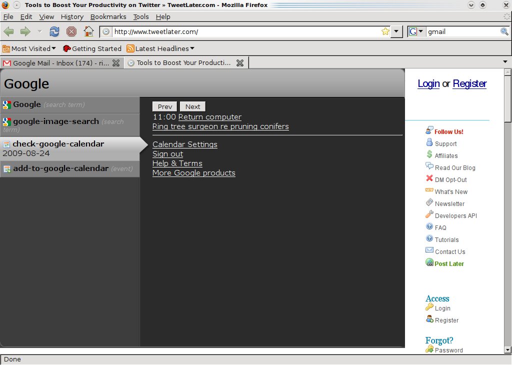The width and height of the screenshot is (512, 365).
Task: Click the Follow Us icon
Action: click(429, 130)
